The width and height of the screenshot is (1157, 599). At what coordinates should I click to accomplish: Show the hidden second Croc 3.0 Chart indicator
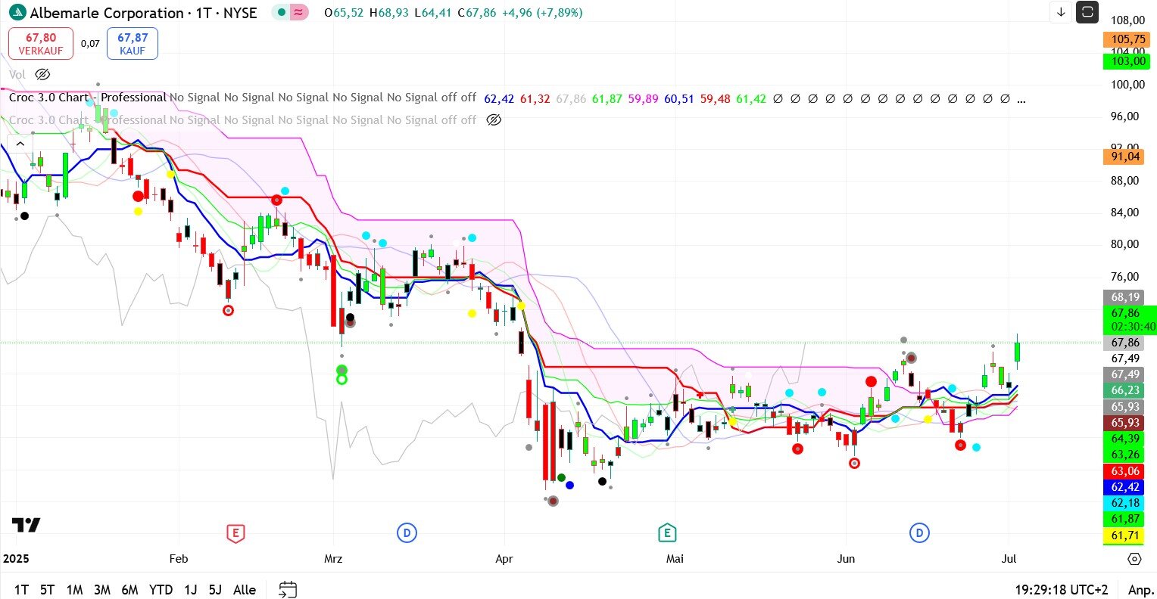coord(494,119)
